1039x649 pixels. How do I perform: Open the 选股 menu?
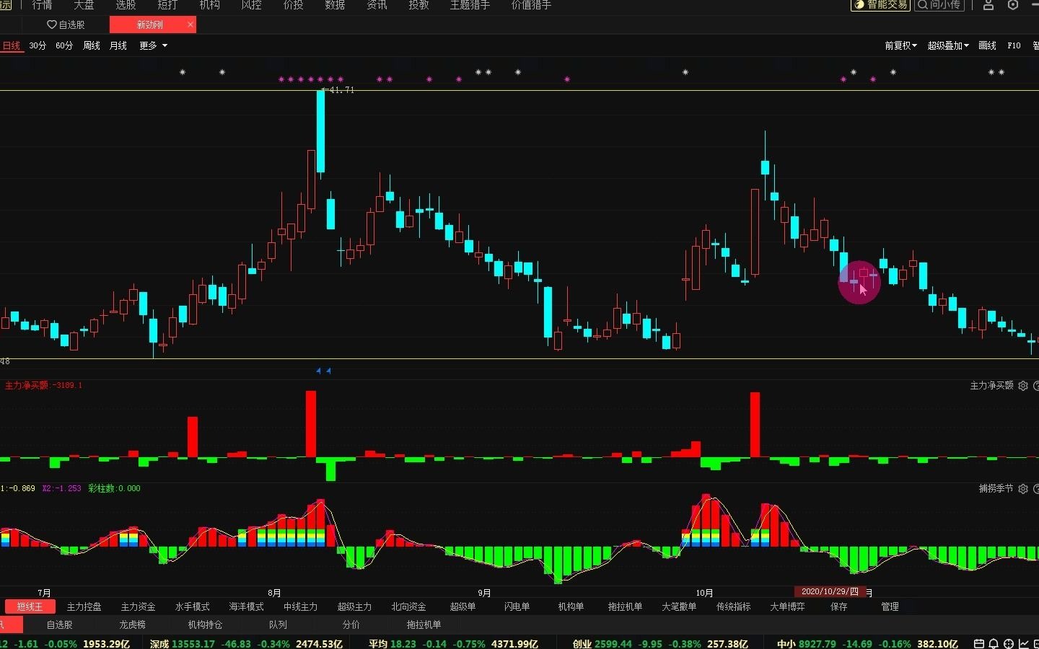[126, 5]
